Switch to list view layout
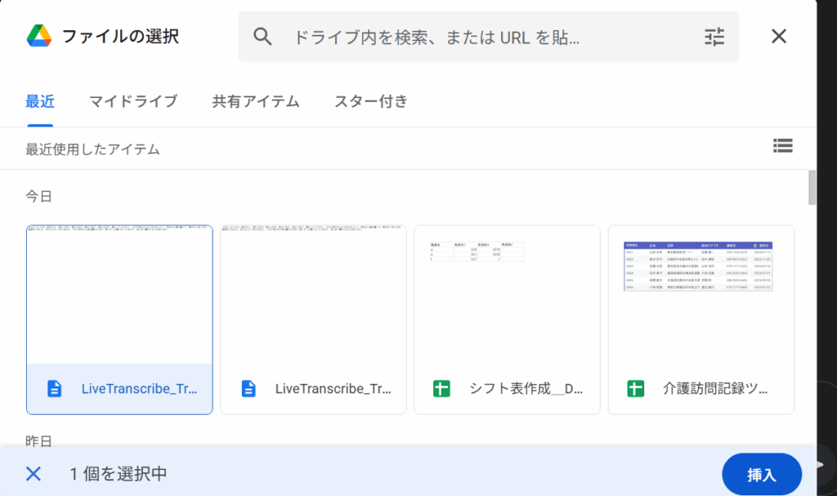Image resolution: width=837 pixels, height=496 pixels. coord(782,146)
